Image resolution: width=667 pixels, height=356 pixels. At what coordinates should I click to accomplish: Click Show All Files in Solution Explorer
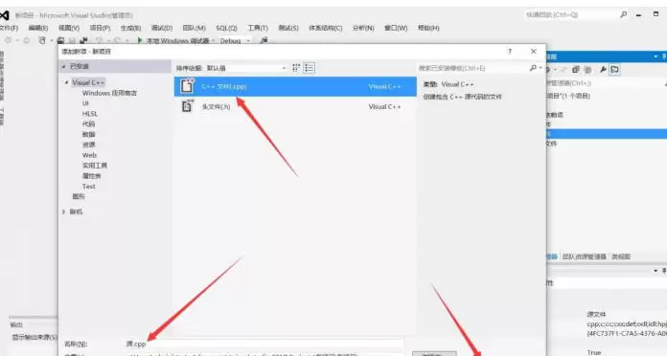[587, 70]
